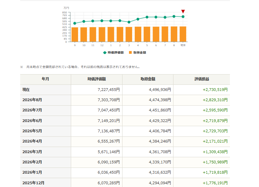The width and height of the screenshot is (259, 187).
Task: Click the green data point for 現在
Action: click(x=183, y=17)
